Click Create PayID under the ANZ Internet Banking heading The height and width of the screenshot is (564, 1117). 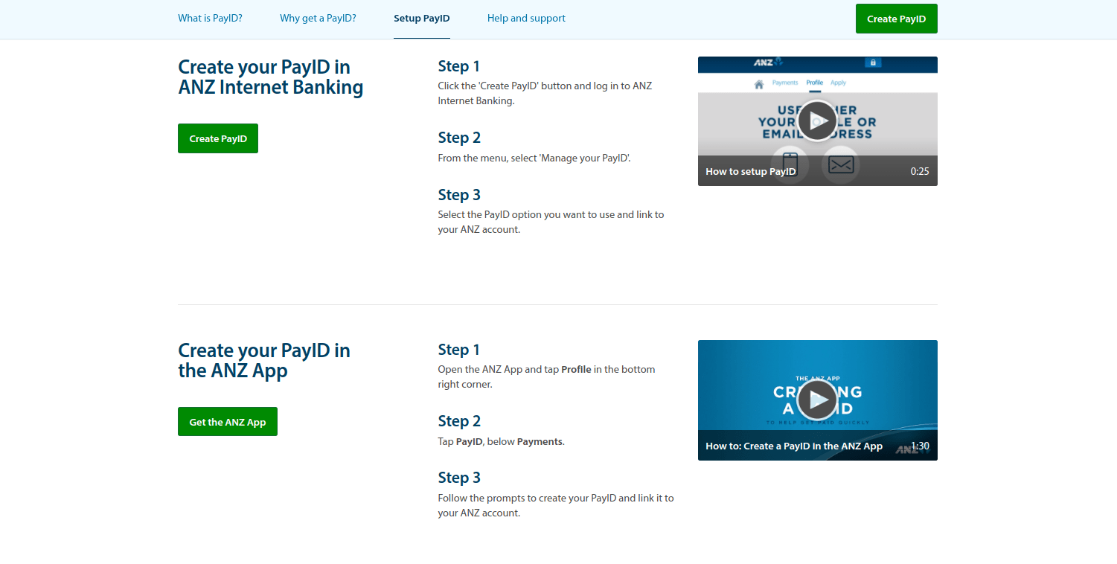click(218, 138)
